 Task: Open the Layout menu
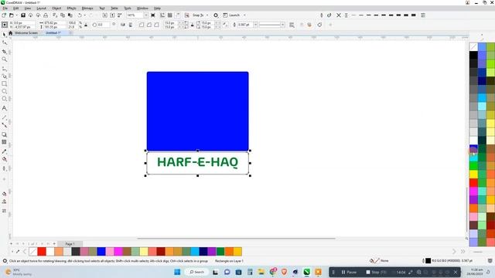point(41,8)
